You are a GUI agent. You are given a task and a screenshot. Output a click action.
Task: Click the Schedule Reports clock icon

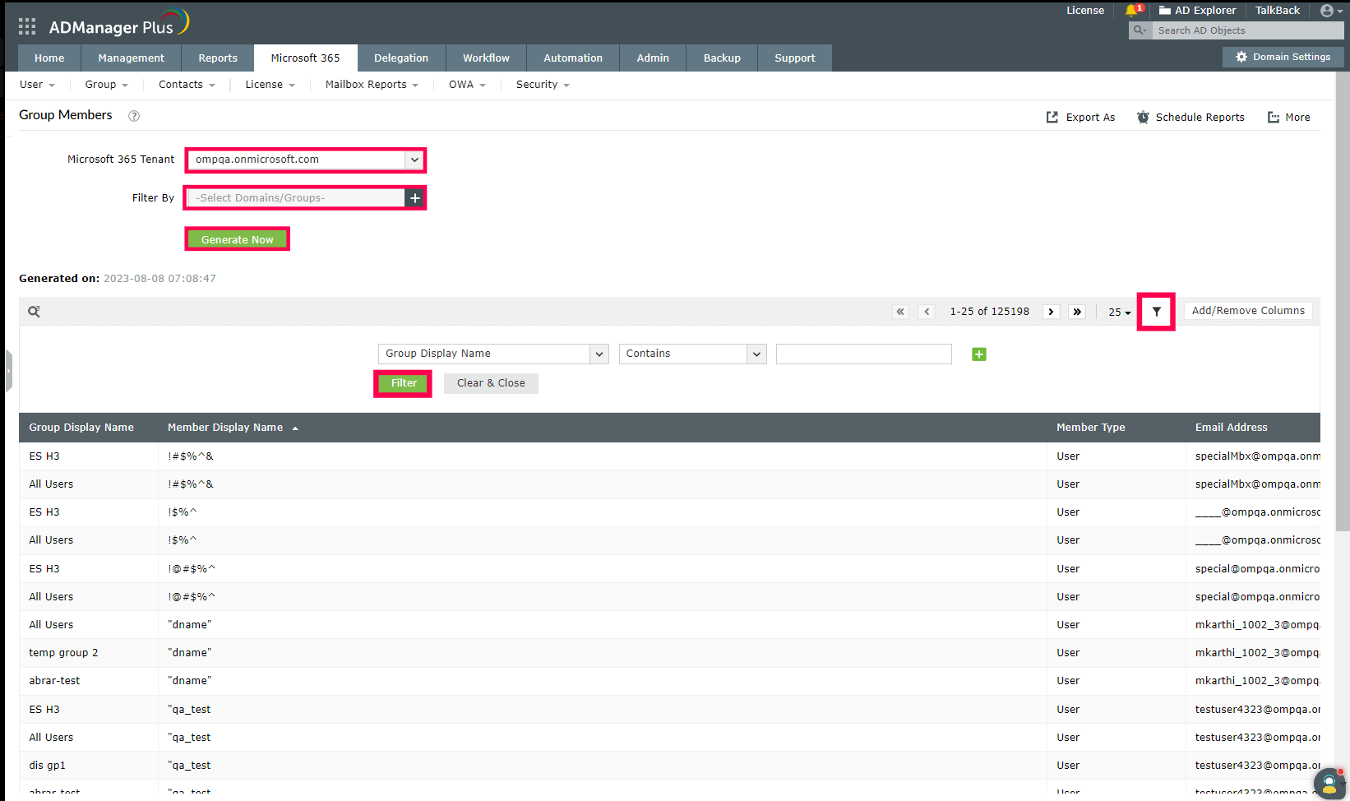[x=1143, y=118]
